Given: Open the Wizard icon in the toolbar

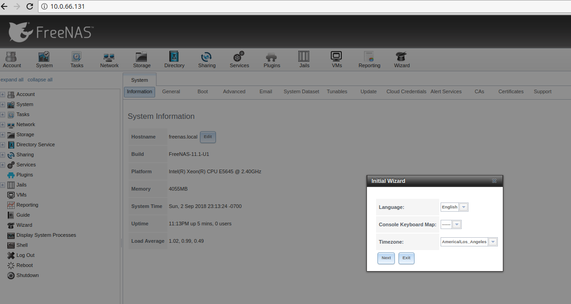Looking at the screenshot, I should point(401,59).
